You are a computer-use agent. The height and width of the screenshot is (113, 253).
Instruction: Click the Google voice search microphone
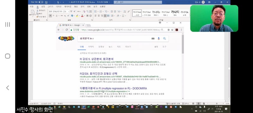pyautogui.click(x=159, y=38)
